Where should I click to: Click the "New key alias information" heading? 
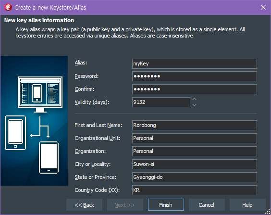[39, 20]
